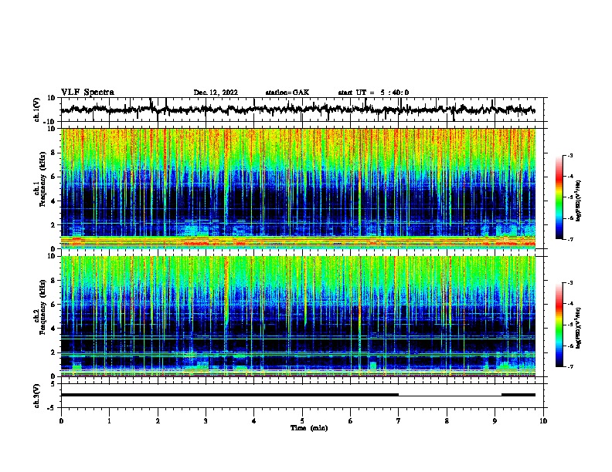Screen dimensions: 612x472
Task: Click the ch.1 color scale bar
Action: [x=559, y=197]
